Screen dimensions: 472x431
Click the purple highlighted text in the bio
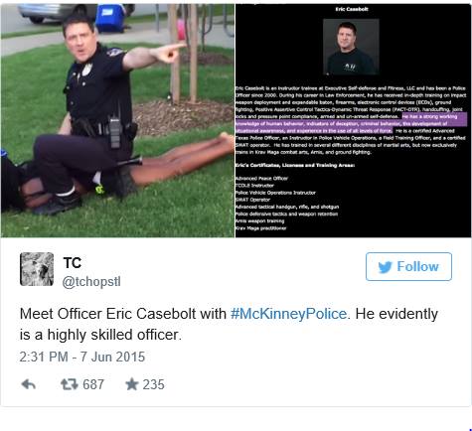(x=351, y=124)
